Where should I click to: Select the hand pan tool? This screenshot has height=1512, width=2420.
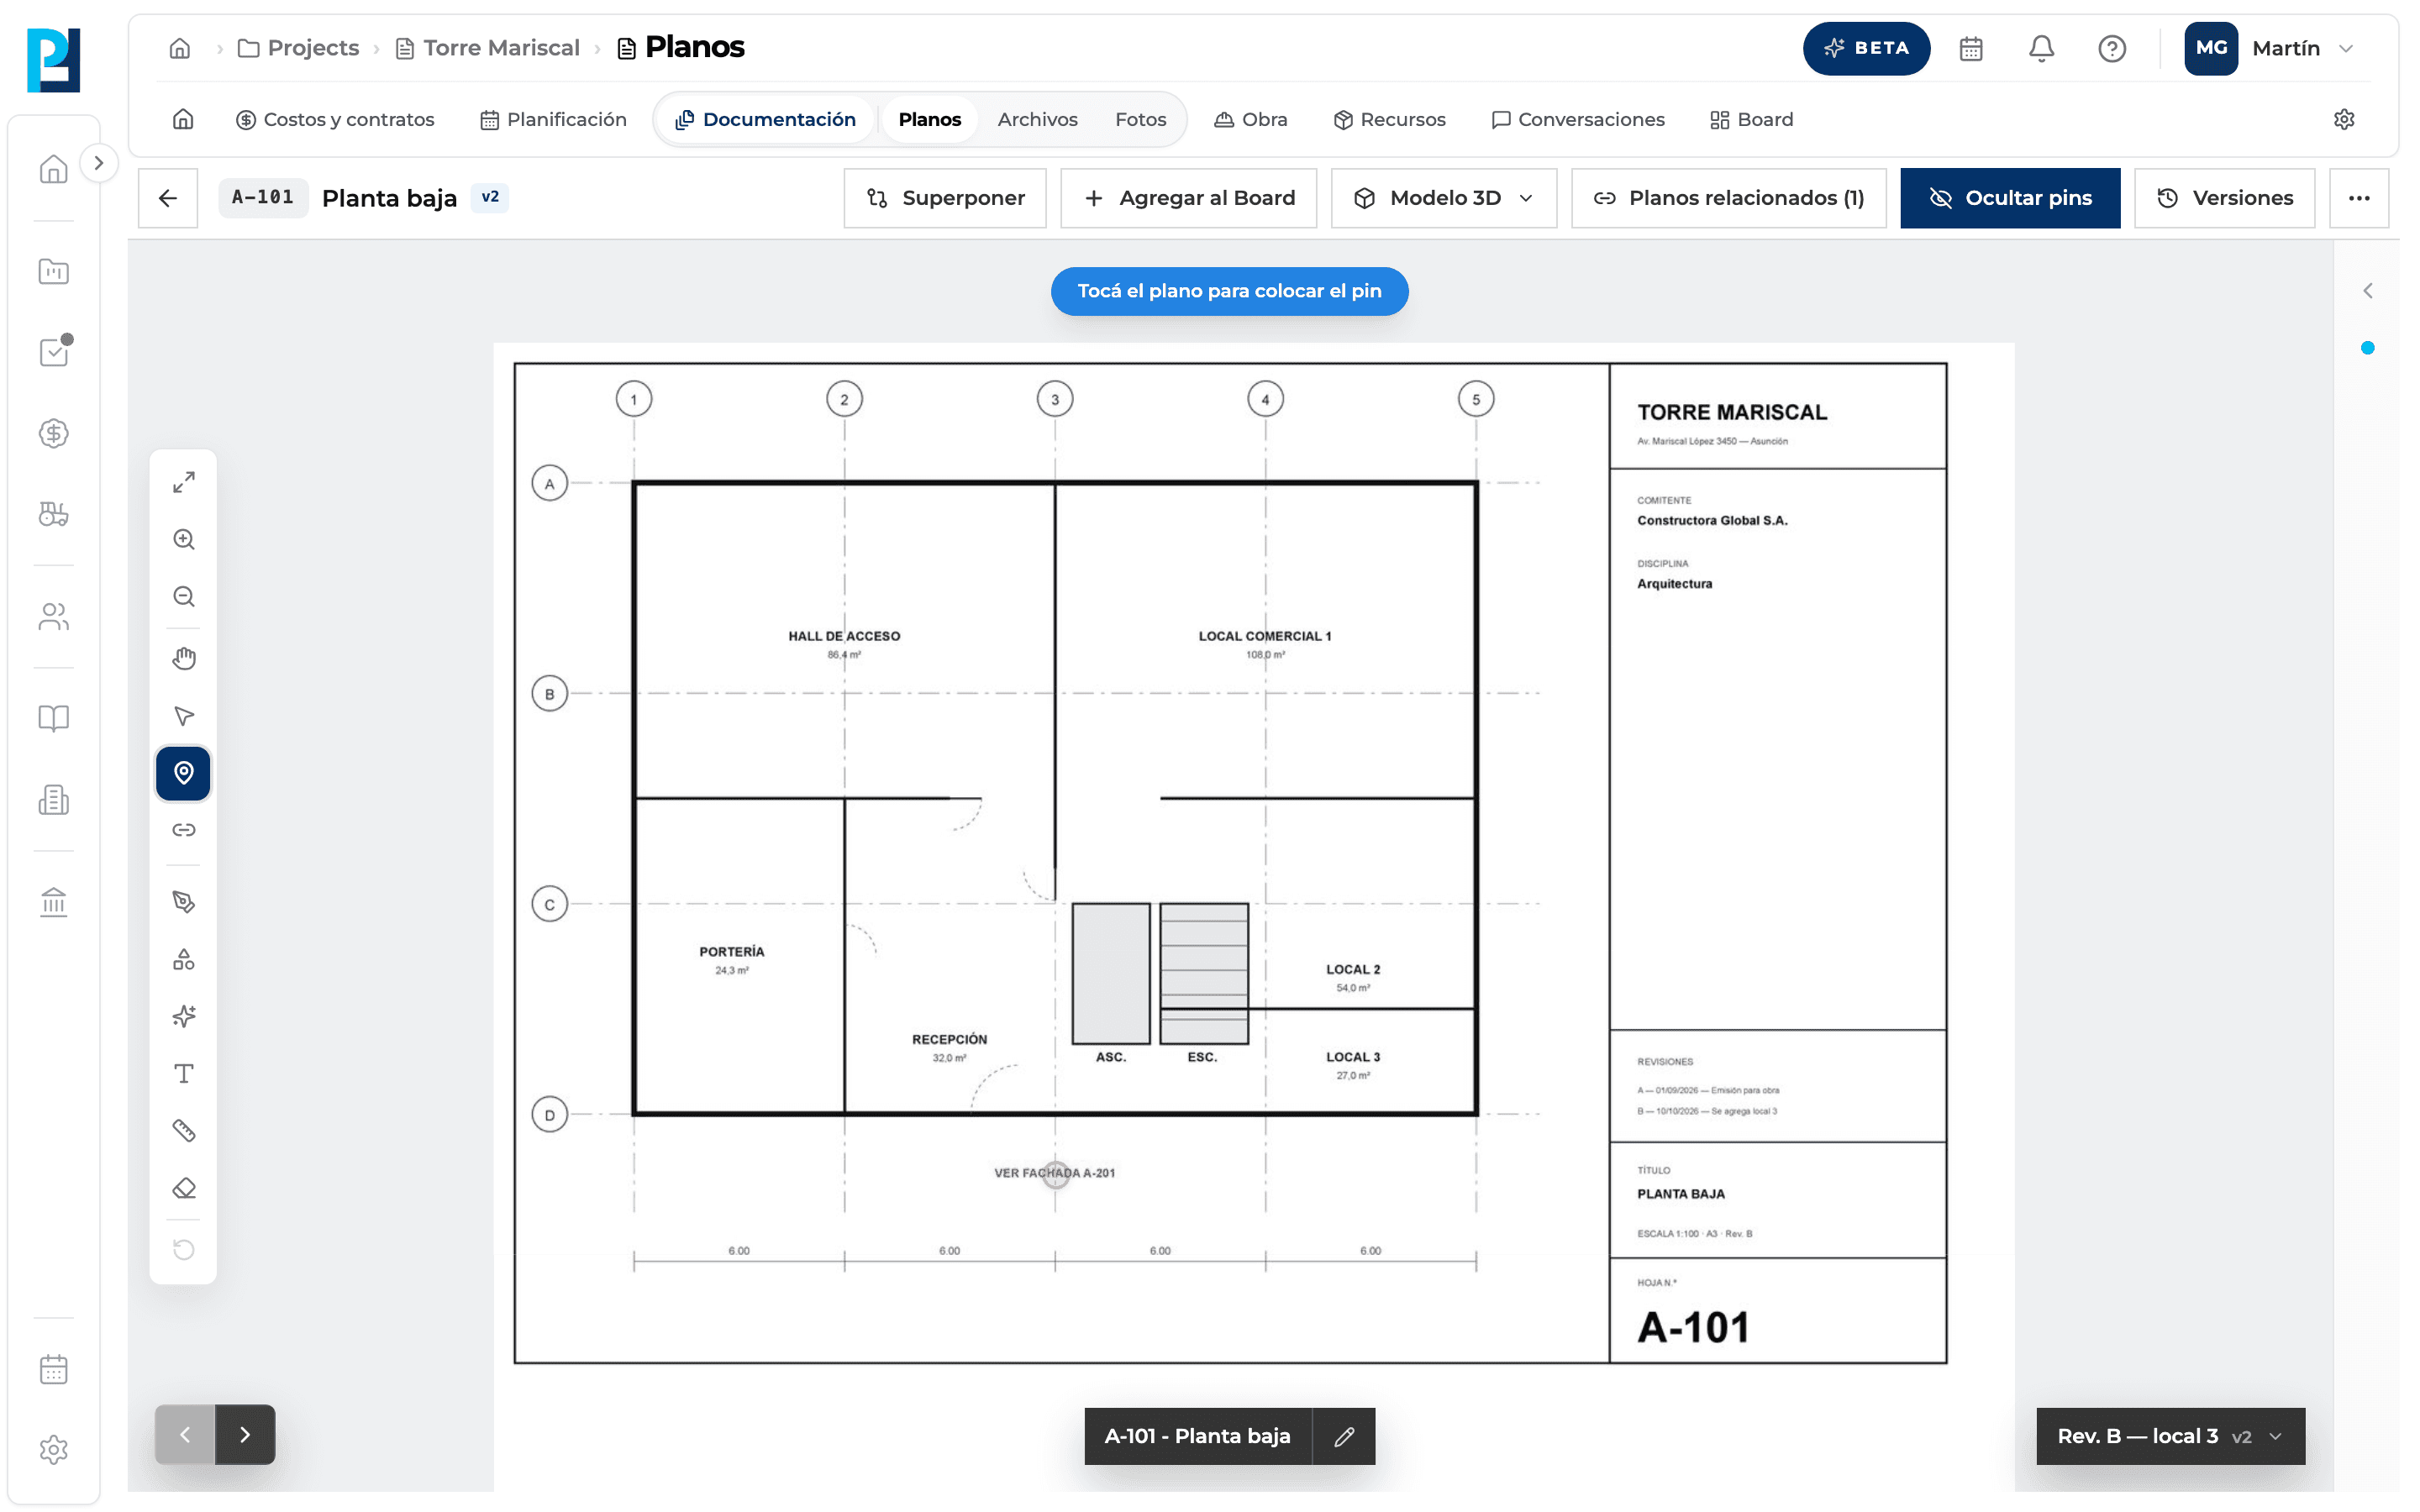(183, 659)
